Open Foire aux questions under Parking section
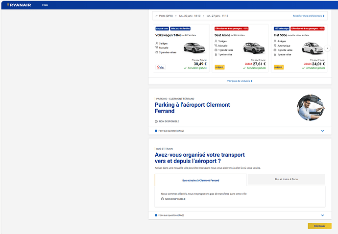The width and height of the screenshot is (338, 234). click(x=171, y=131)
